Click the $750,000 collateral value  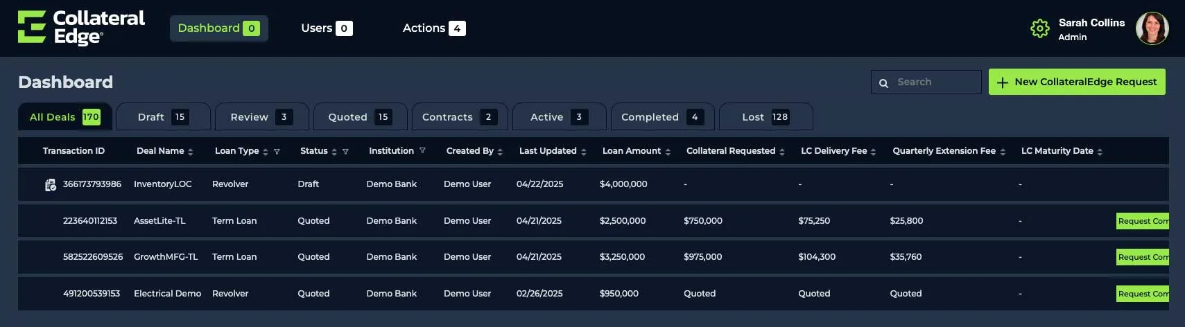(703, 221)
